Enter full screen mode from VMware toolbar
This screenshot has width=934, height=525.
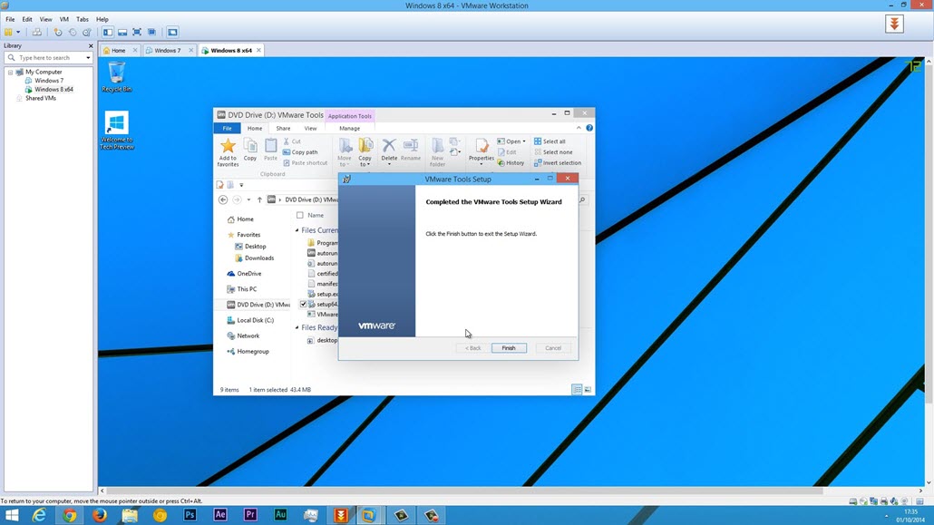pyautogui.click(x=137, y=32)
